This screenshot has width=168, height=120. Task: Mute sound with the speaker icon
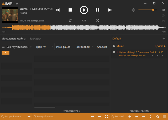point(133,10)
